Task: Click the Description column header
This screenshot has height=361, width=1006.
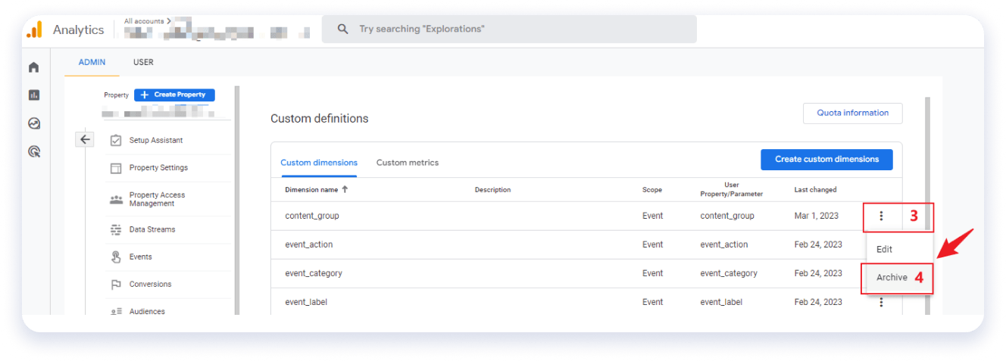Action: coord(492,189)
